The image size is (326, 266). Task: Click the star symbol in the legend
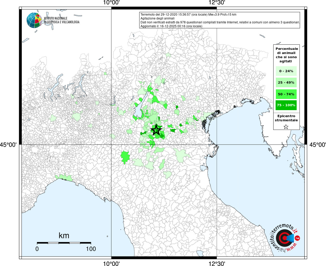[286, 127]
